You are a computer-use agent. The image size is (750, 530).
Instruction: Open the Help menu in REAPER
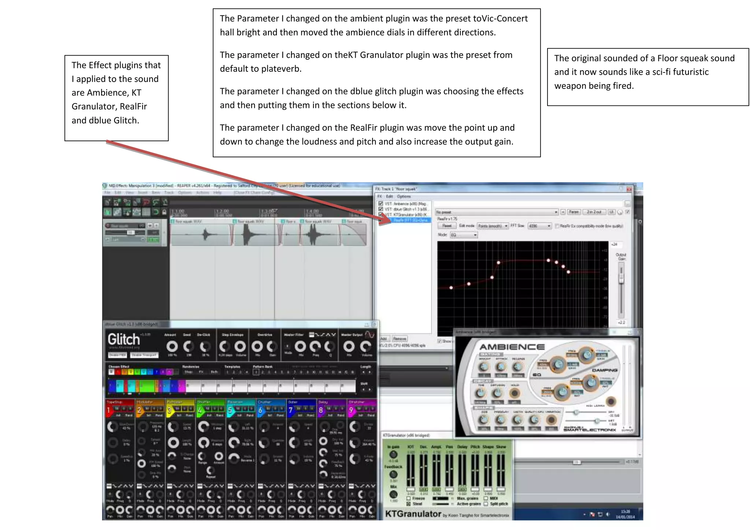(218, 193)
